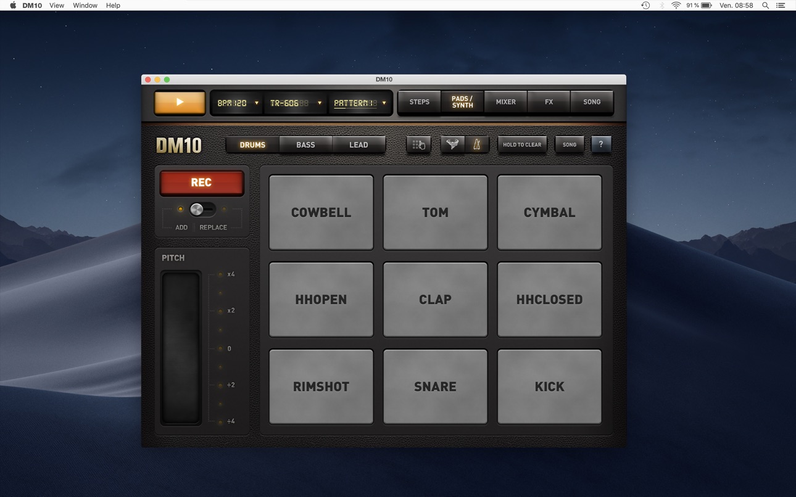Open Notification Center icon

click(781, 6)
